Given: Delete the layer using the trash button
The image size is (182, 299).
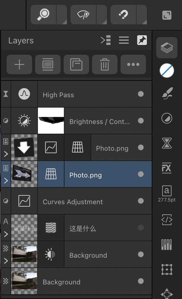Looking at the screenshot, I should pyautogui.click(x=105, y=65).
